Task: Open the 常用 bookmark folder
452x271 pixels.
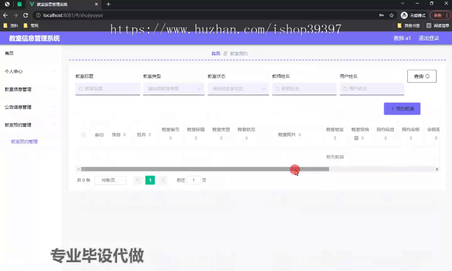Action: click(x=31, y=26)
